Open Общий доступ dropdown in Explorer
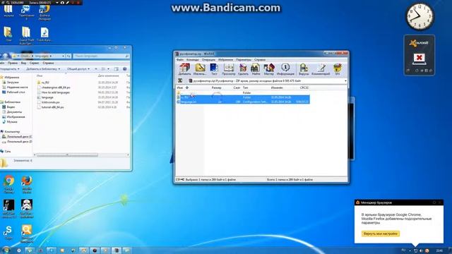452x254 pixels. [x=78, y=69]
